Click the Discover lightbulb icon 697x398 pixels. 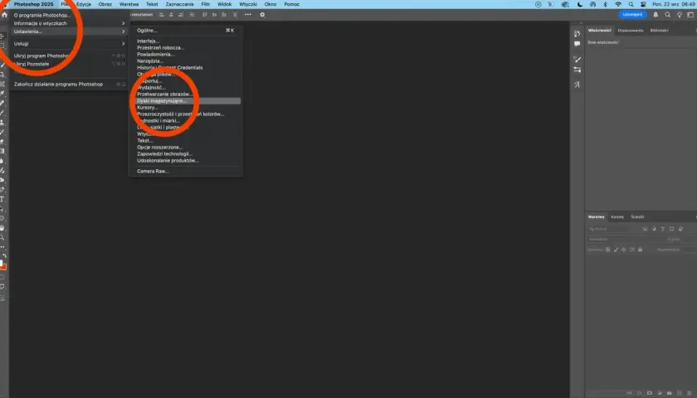[680, 15]
